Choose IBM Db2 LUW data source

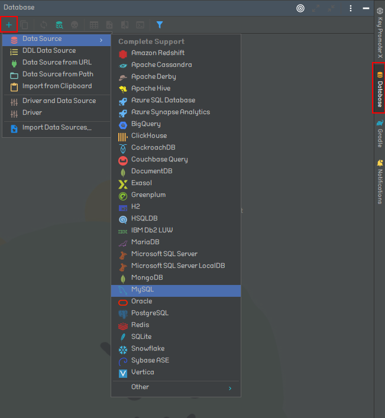coord(176,231)
